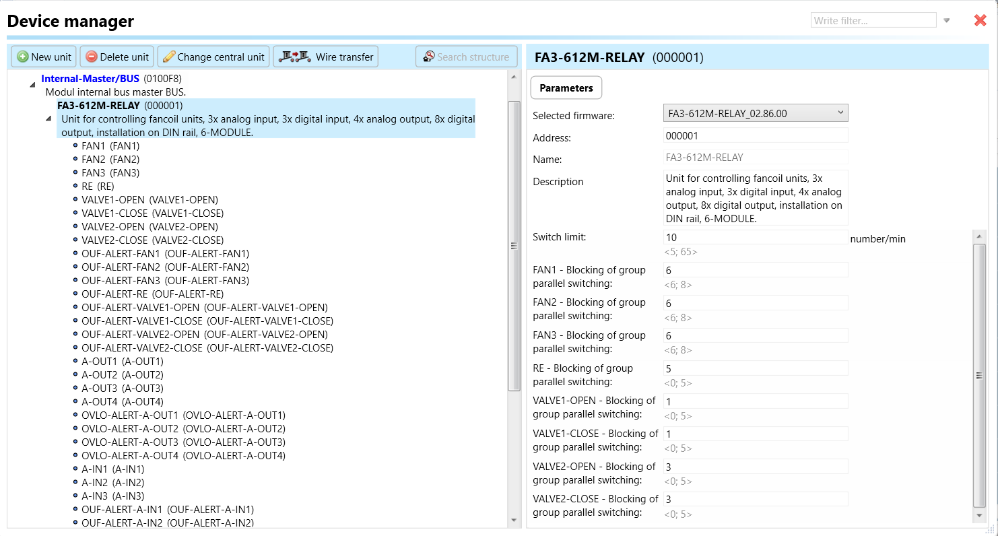Click the parameters panel scrollbar down arrow

click(979, 515)
